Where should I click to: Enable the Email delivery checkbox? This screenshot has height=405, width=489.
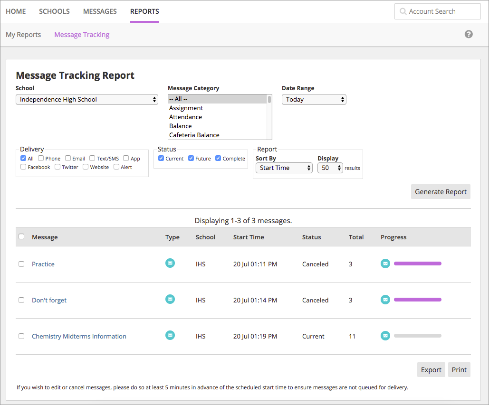pyautogui.click(x=67, y=158)
